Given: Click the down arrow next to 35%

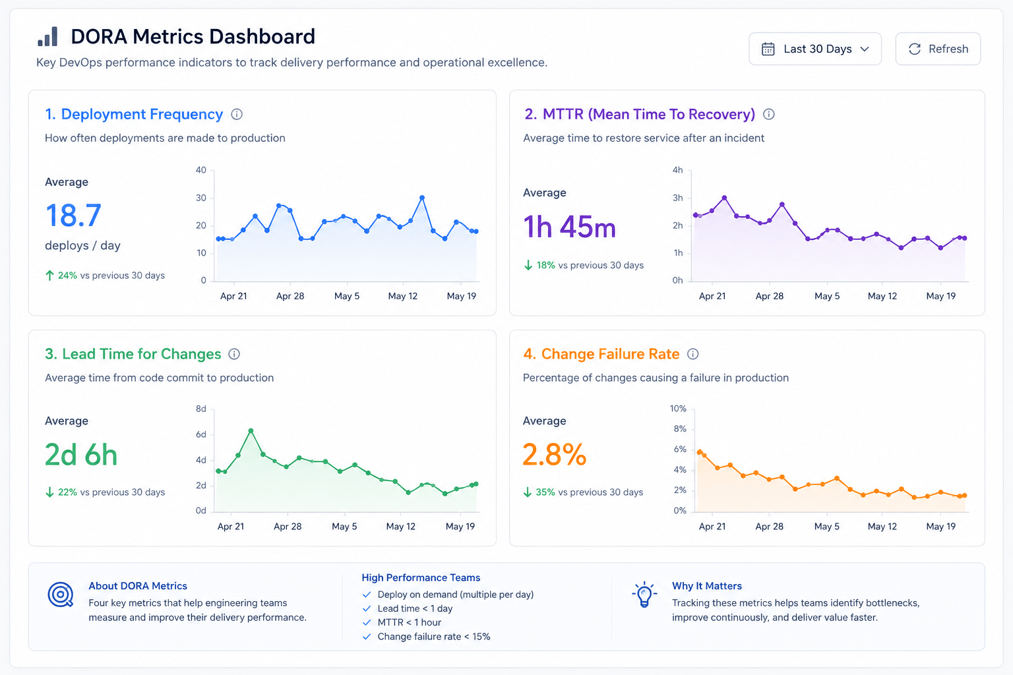Looking at the screenshot, I should (x=528, y=492).
